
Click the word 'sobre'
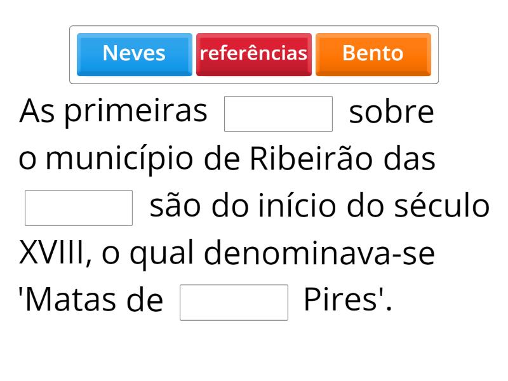(x=391, y=113)
